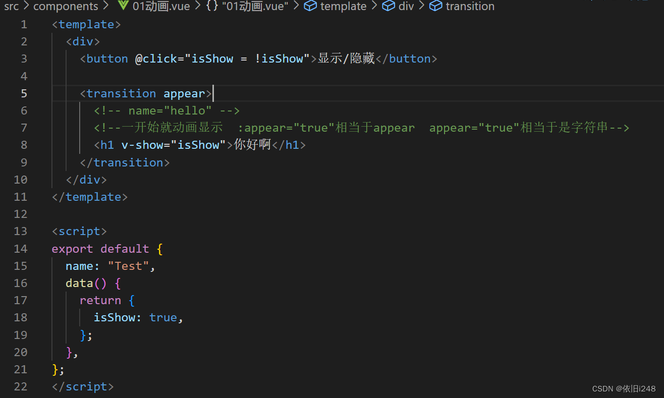Click the name="hello" comment on line 6
The image size is (664, 398).
coord(167,110)
